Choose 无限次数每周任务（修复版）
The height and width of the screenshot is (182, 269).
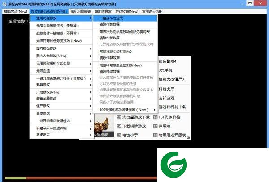[x=61, y=26]
